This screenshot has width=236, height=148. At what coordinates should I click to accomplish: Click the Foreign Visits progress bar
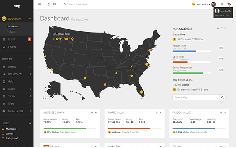[x=192, y=51]
